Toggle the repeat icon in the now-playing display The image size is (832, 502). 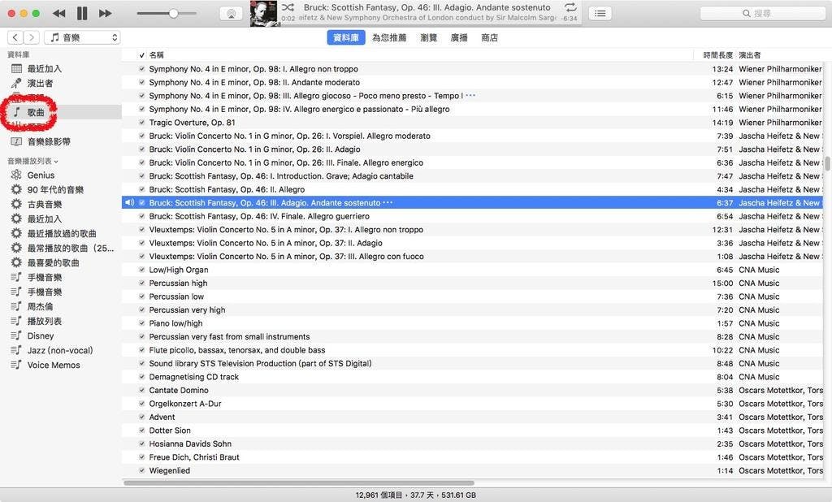point(570,7)
